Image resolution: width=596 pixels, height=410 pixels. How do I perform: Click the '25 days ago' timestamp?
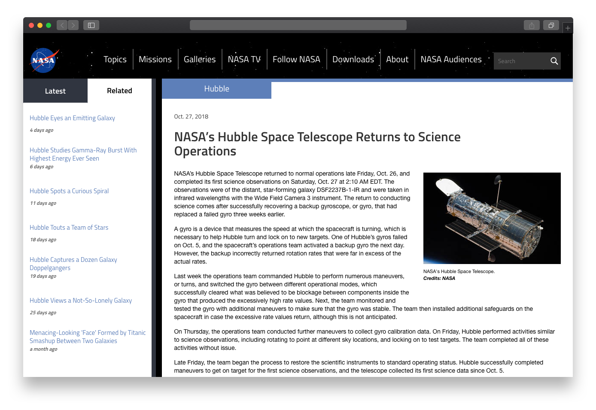click(x=43, y=313)
